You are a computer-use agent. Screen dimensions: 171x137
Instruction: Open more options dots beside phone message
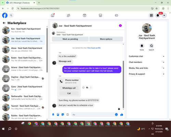(91, 87)
